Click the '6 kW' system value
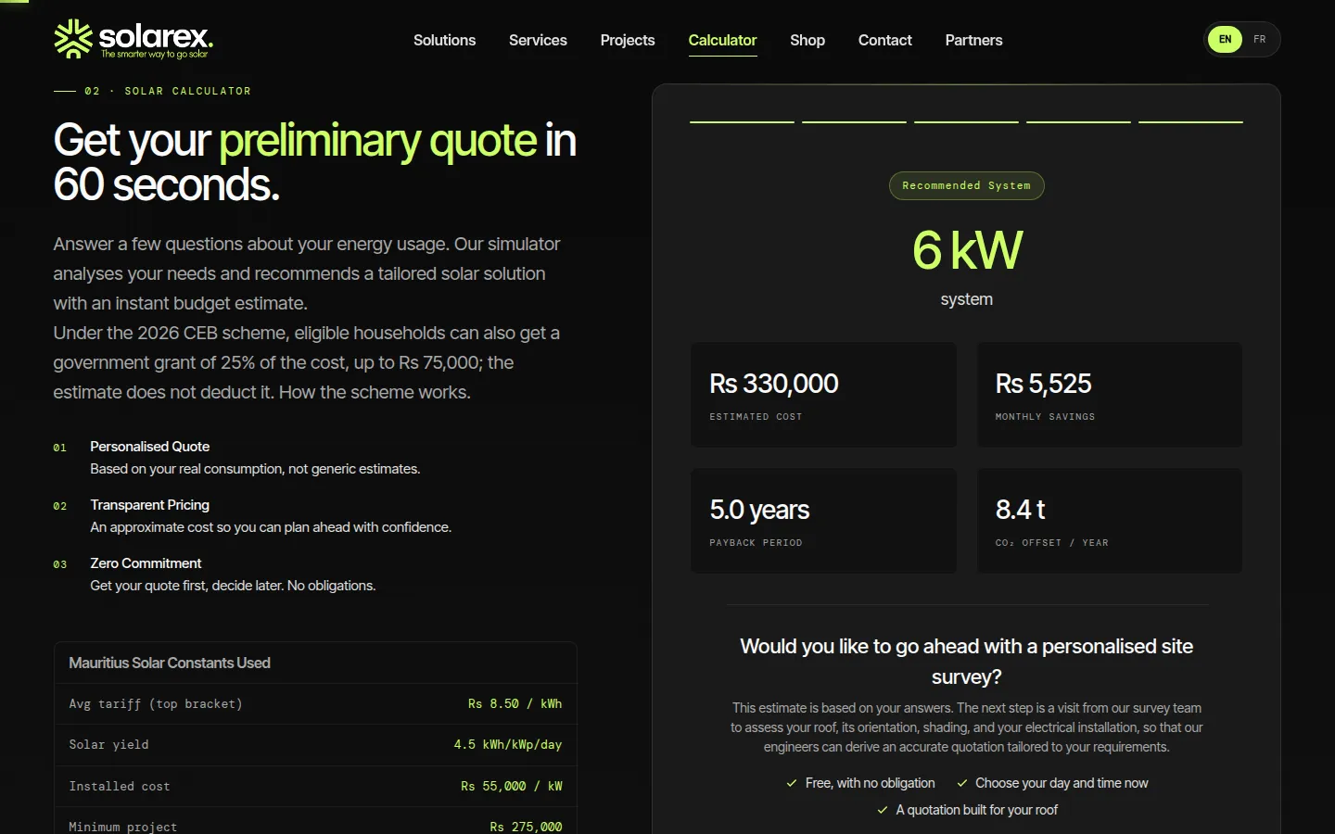Screen dimensions: 1335x834 (967, 250)
